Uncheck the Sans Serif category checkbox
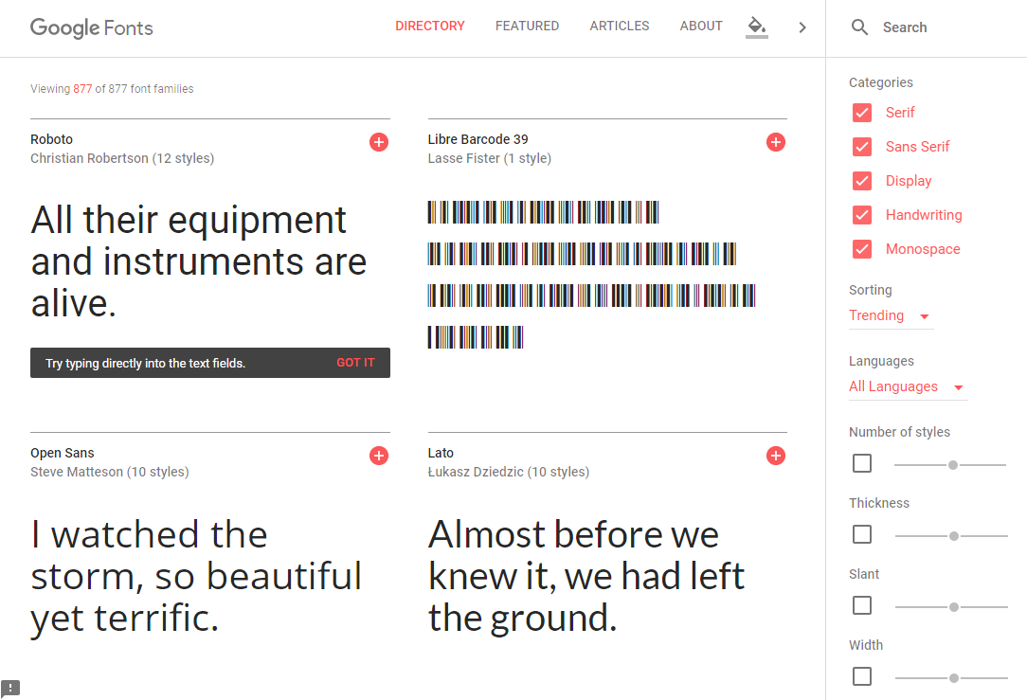1027x700 pixels. 862,147
